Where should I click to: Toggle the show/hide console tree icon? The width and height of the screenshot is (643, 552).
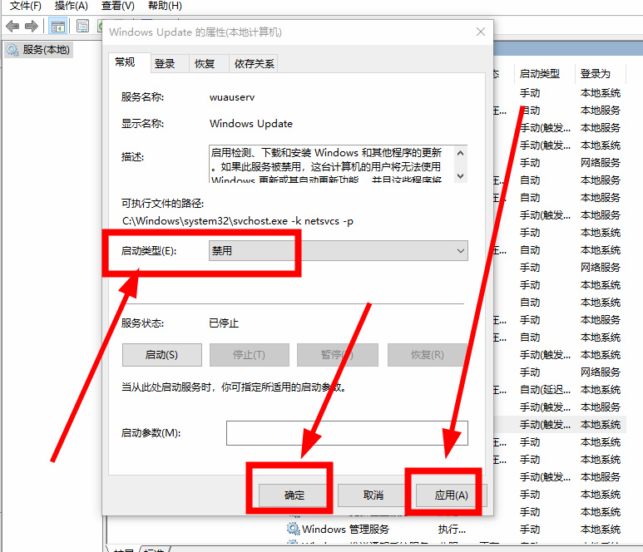coord(58,26)
